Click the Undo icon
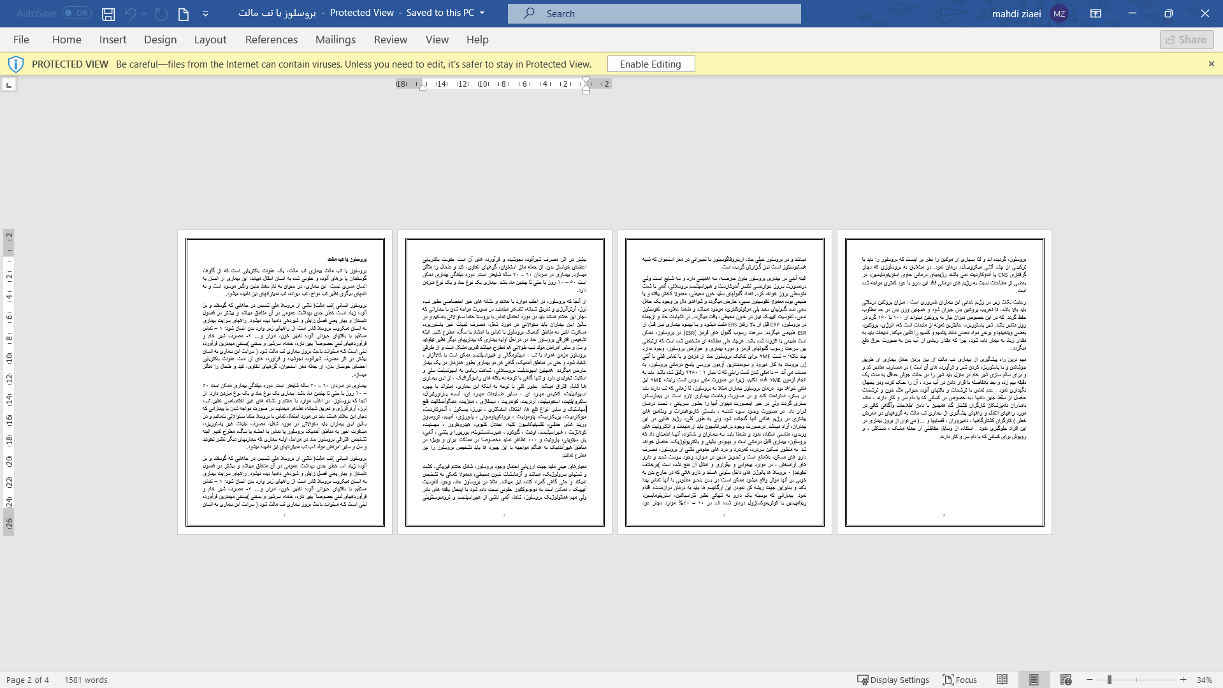Screen dimensions: 1223x688 click(130, 13)
